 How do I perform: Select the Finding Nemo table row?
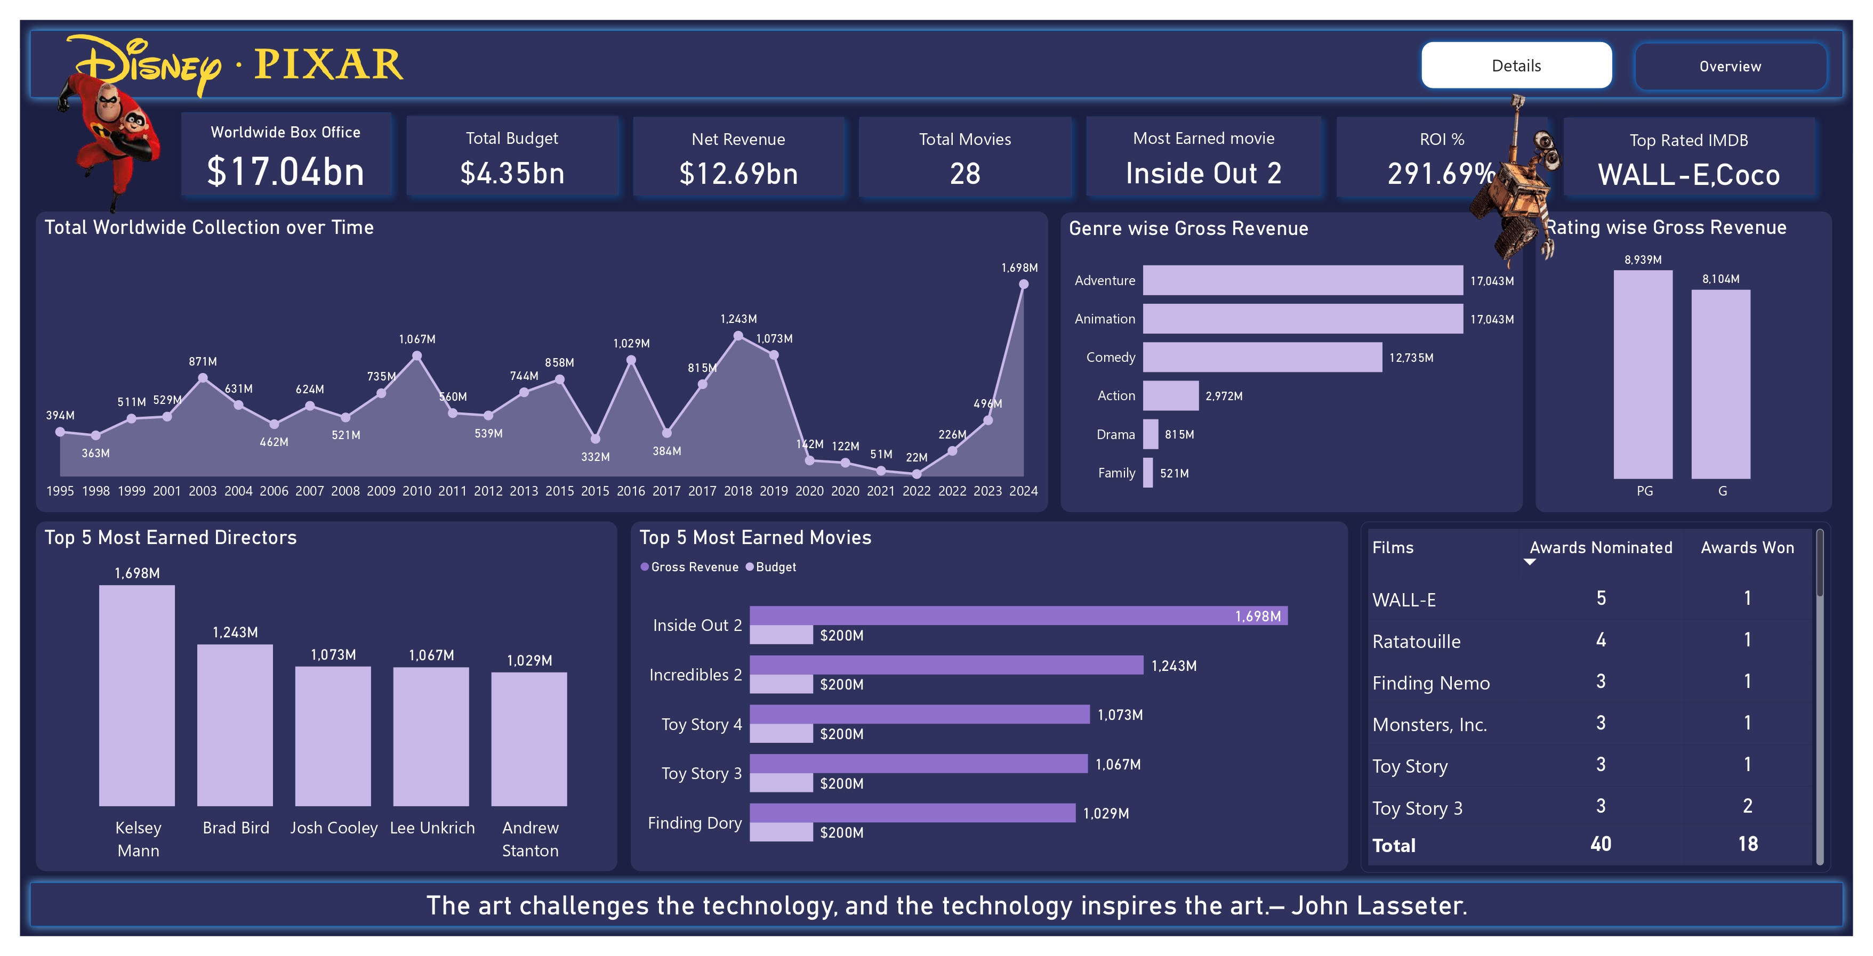pos(1589,682)
